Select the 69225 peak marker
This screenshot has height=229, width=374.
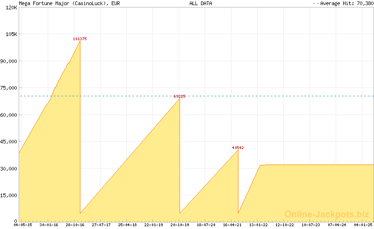pos(180,96)
